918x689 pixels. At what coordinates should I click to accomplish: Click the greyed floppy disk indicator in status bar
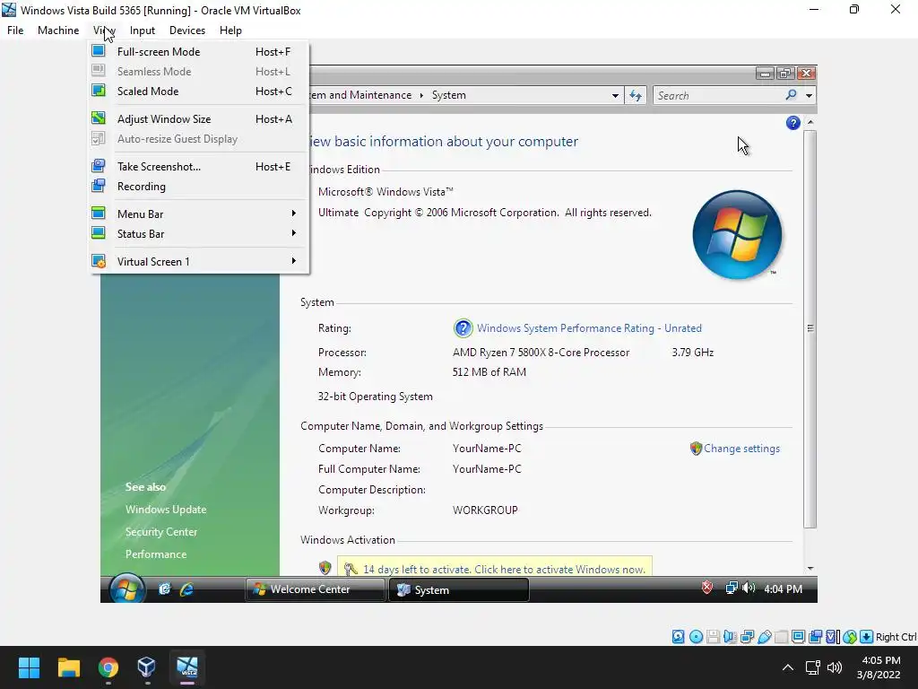coord(713,637)
